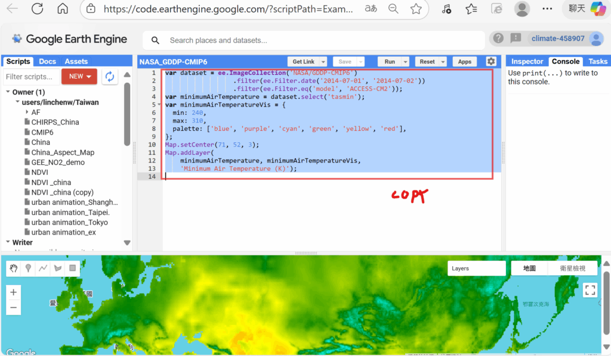Switch to the Assets tab
Image resolution: width=611 pixels, height=356 pixels.
pyautogui.click(x=76, y=61)
